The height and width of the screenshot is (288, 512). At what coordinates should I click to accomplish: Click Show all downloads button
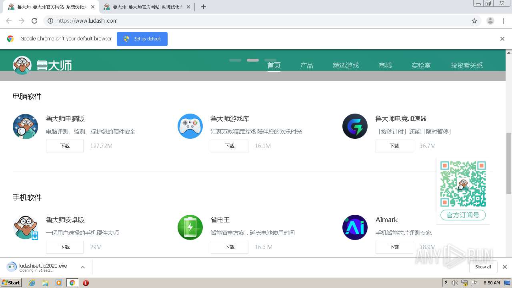click(483, 267)
